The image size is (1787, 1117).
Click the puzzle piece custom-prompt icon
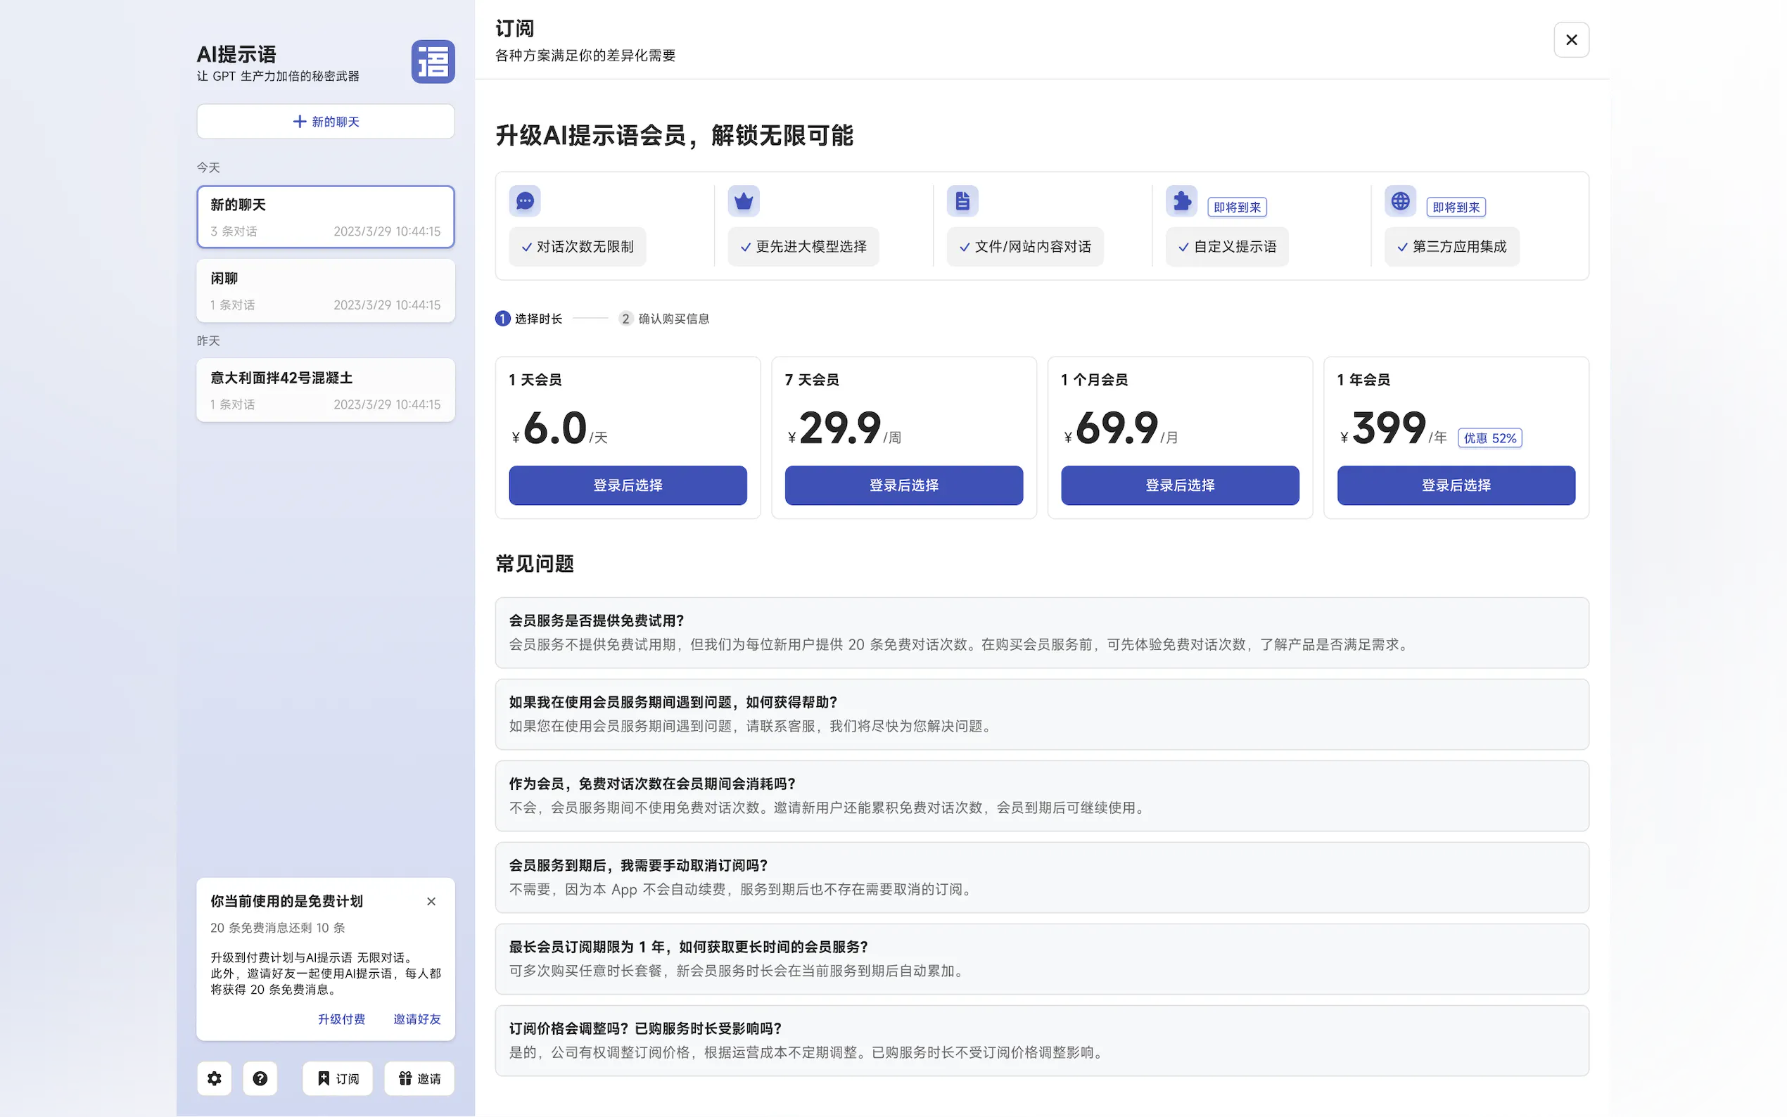tap(1181, 201)
